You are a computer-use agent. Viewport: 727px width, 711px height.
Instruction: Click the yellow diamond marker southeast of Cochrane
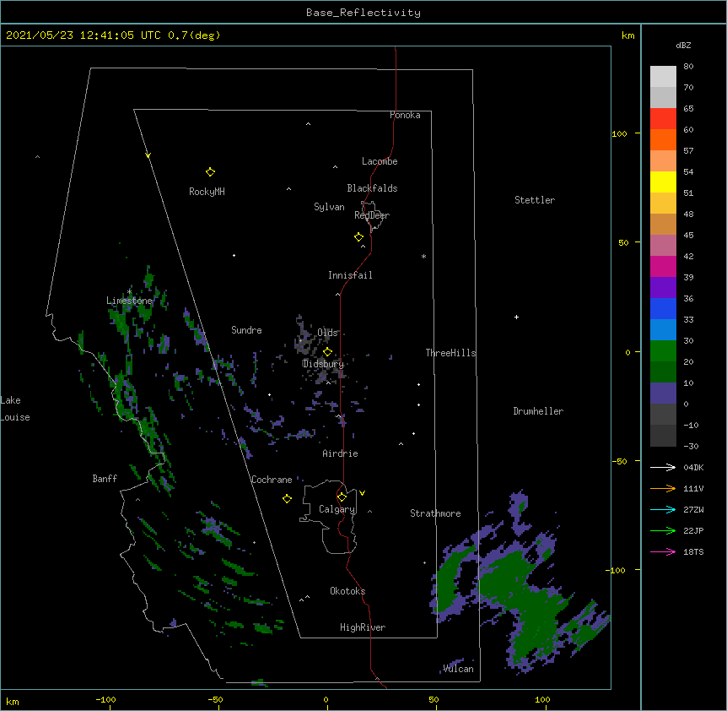click(x=287, y=499)
